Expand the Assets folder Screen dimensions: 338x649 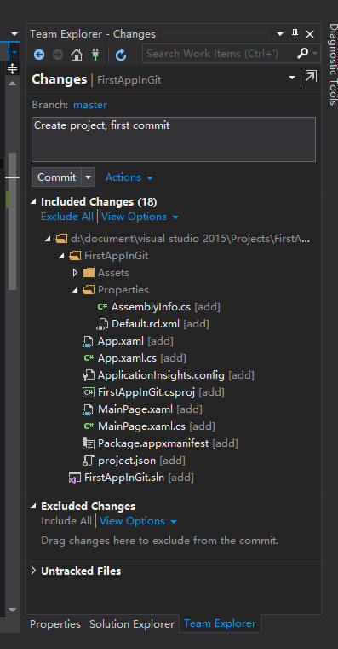coord(75,273)
